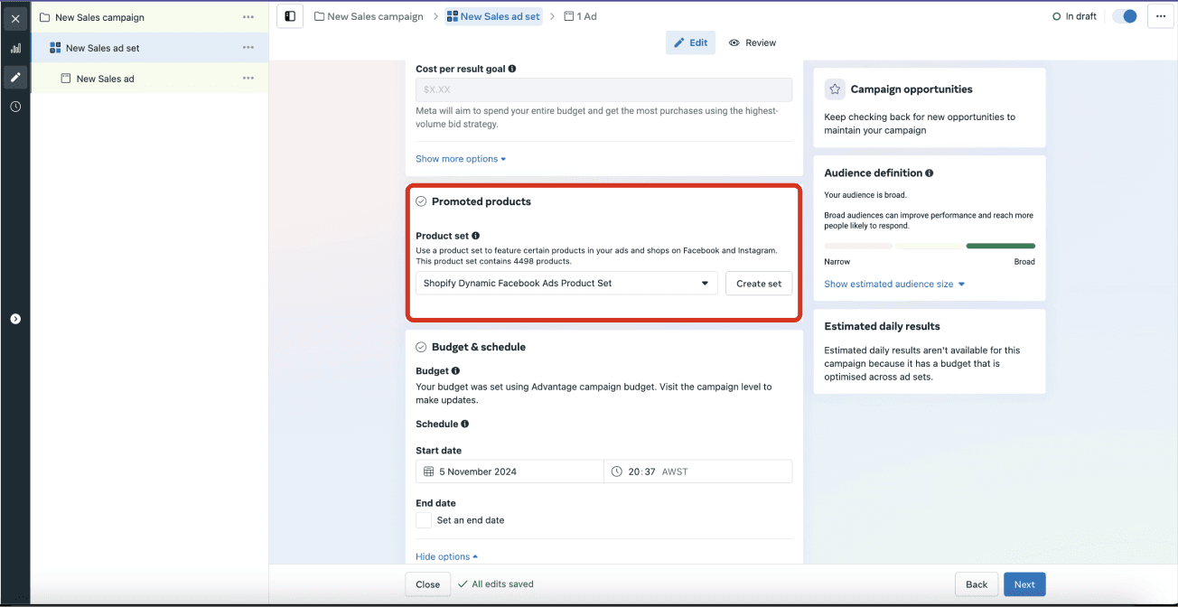Click the ad set grid icon in tree

pos(55,48)
